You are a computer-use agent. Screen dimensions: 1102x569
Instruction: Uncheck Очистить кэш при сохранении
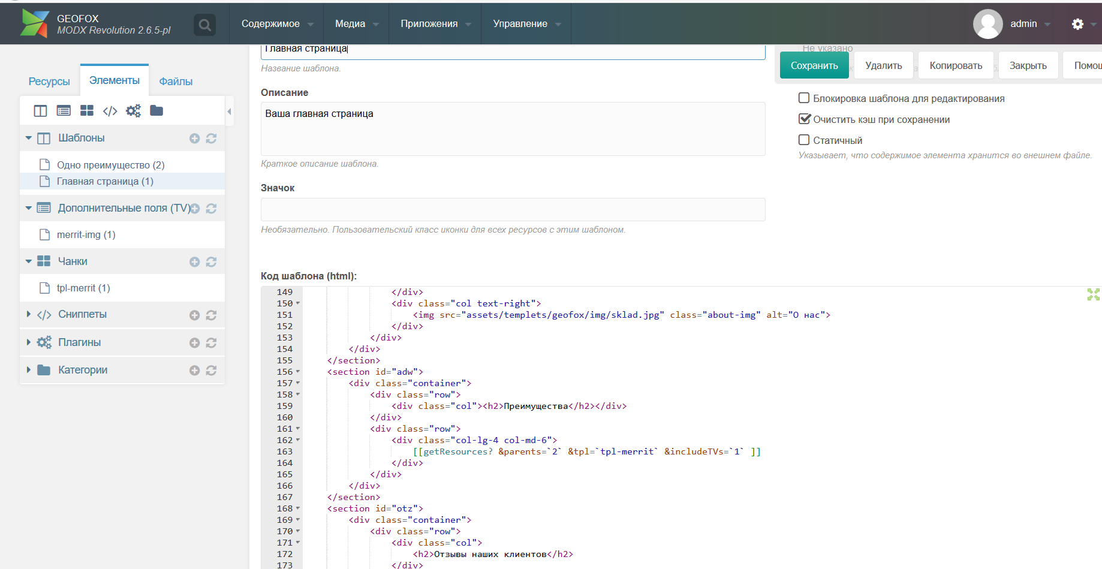point(804,119)
